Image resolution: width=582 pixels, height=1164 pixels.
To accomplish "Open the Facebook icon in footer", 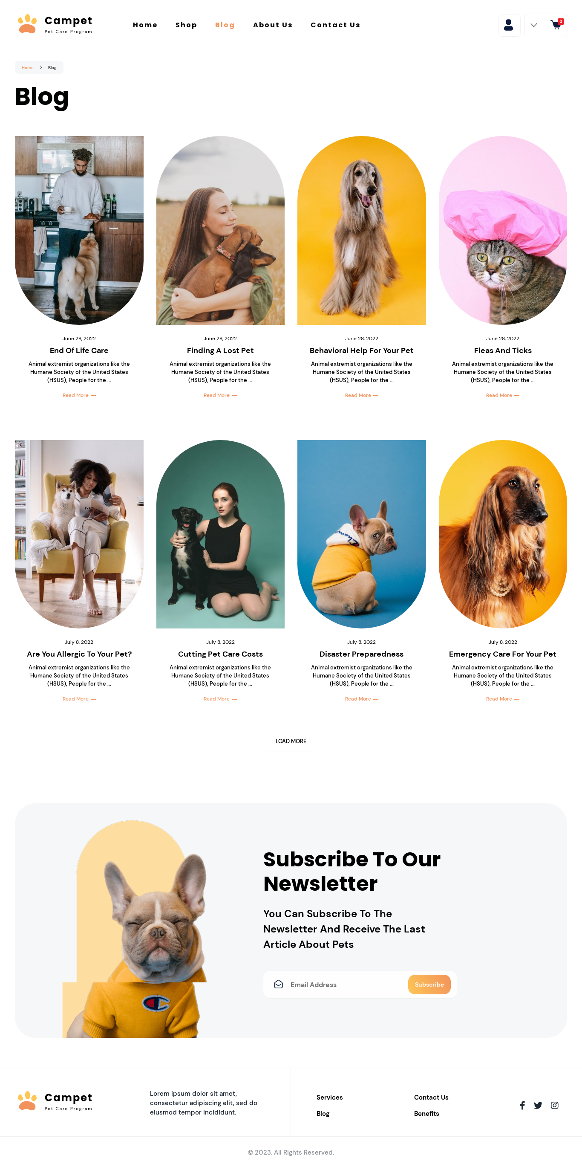I will 522,1105.
